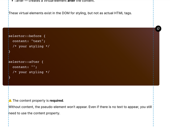The width and height of the screenshot is (170, 127).
Task: Click the "need to use the content property" line
Action: [35, 113]
